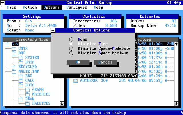Screen dimensions: 183x115
Task: Select the SYSTEM directory name
Action: (x=32, y=57)
